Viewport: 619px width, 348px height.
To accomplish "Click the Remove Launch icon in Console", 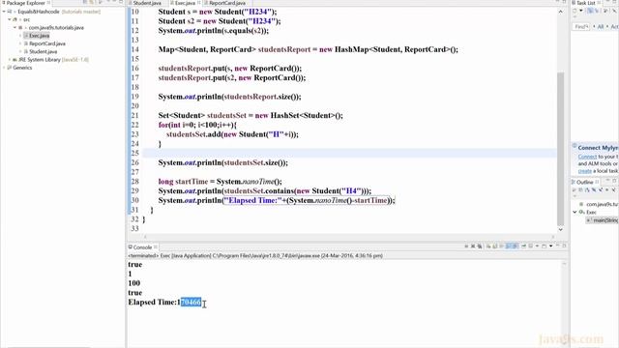I will (x=473, y=246).
